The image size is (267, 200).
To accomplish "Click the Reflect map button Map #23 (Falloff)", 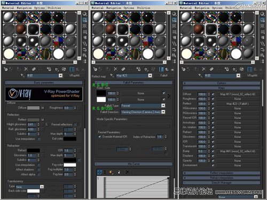I will tap(238, 104).
